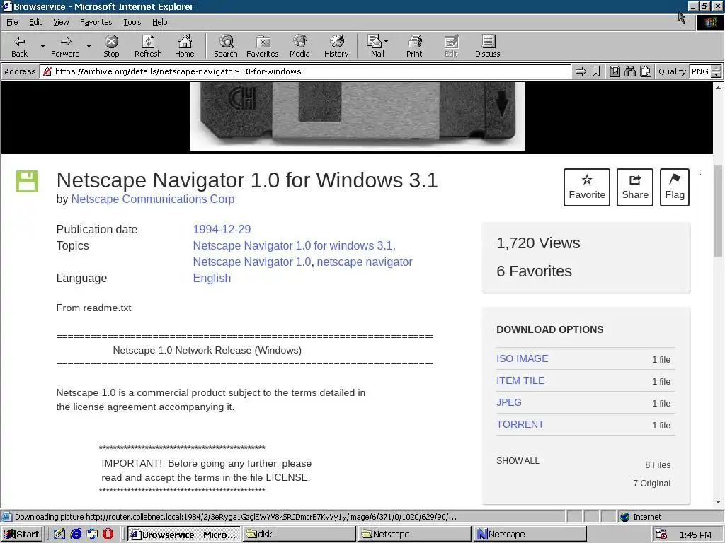The height and width of the screenshot is (543, 725).
Task: Click the floppy disk preview image
Action: click(357, 117)
